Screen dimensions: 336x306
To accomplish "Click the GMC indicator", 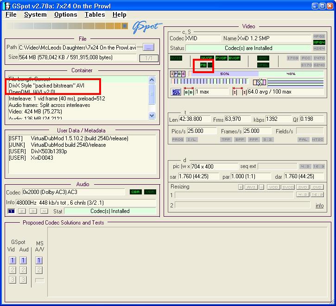I will coord(263,58).
